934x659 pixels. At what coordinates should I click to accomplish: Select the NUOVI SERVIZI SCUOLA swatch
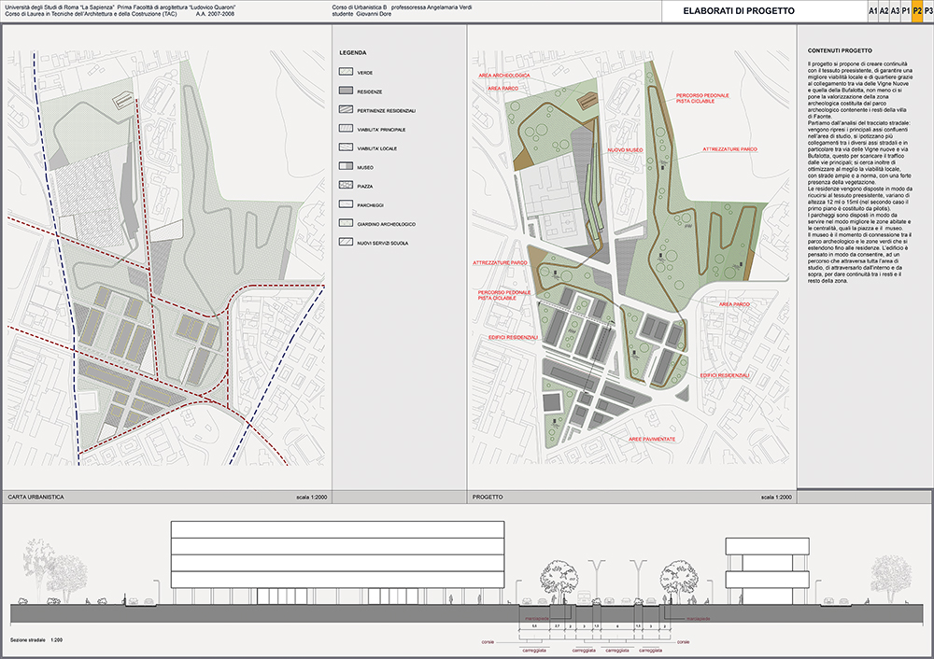(x=347, y=243)
